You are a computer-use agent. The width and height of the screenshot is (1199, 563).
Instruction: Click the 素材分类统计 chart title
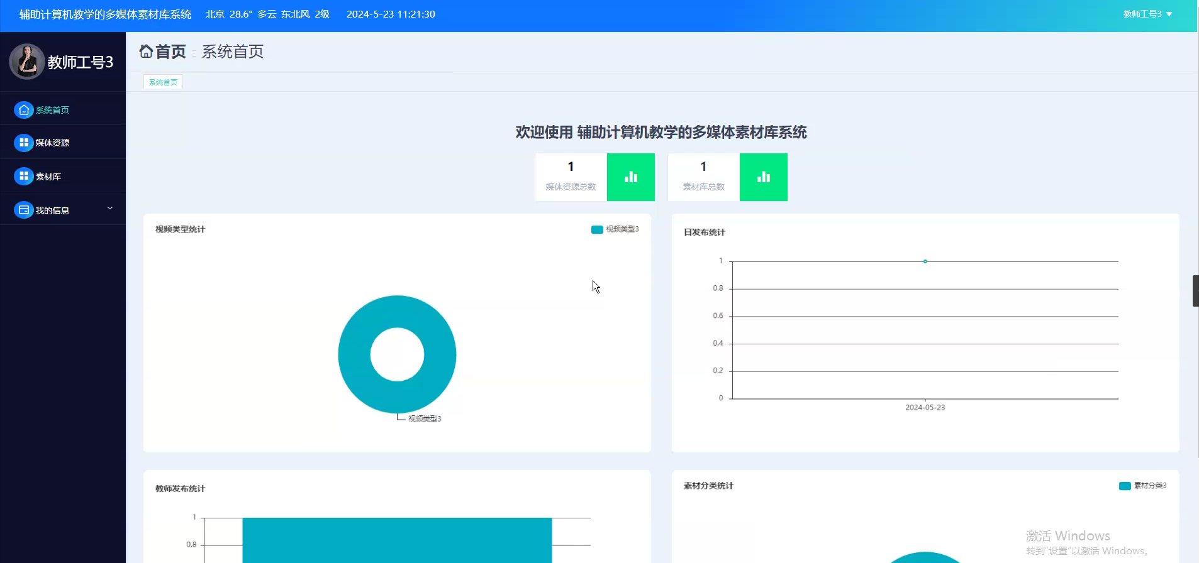point(708,486)
